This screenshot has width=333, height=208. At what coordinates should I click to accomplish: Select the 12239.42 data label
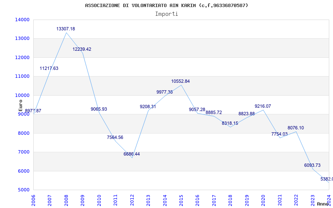(82, 49)
